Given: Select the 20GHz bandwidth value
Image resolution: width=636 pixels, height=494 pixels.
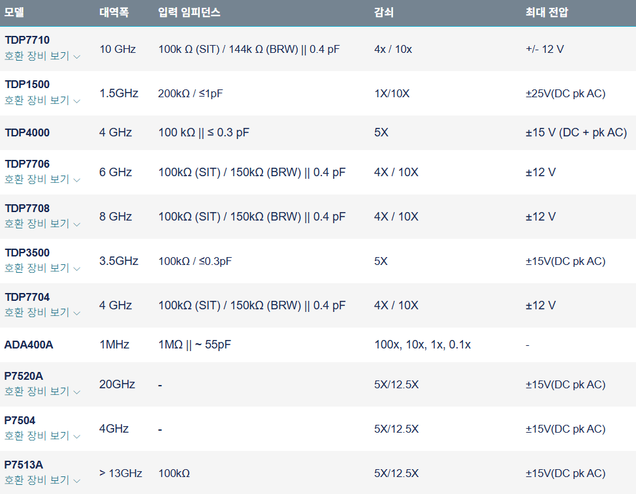Looking at the screenshot, I should click(118, 384).
